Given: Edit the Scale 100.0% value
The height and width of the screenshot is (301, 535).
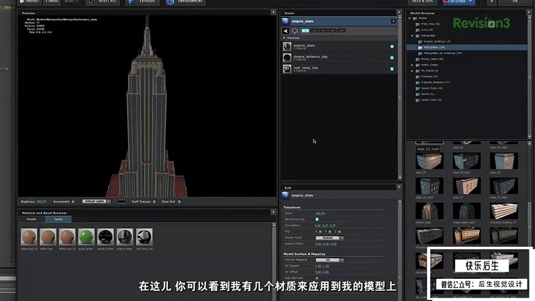Looking at the screenshot, I should tap(320, 213).
